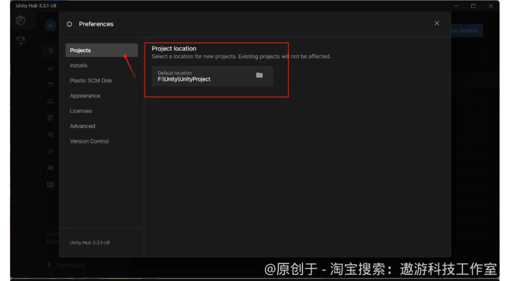Click the Default location path field
This screenshot has width=505, height=281.
pos(212,76)
